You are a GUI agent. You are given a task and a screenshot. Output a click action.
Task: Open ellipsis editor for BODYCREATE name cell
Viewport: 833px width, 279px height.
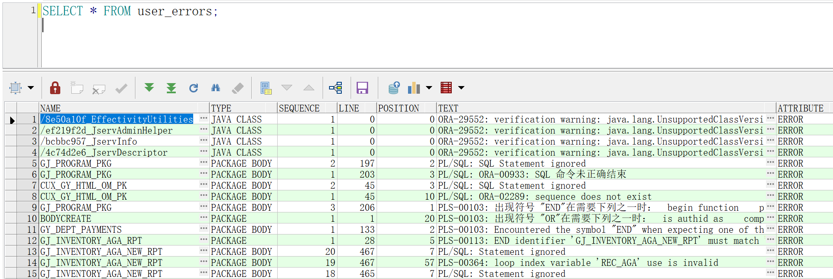pos(203,218)
